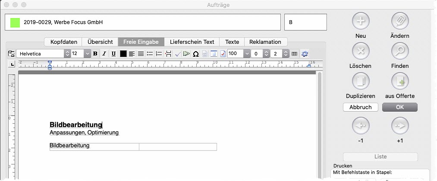Open the font size 12 dropdown
Screen dimensions: 437x181
point(87,54)
